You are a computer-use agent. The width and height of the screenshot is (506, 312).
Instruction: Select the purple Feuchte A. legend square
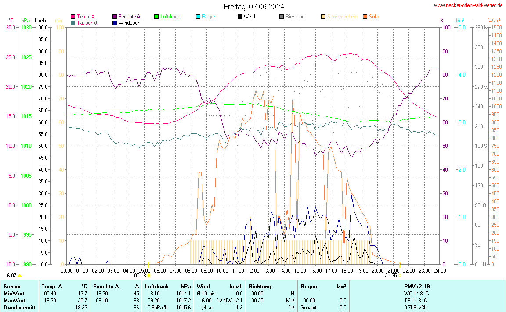click(115, 17)
